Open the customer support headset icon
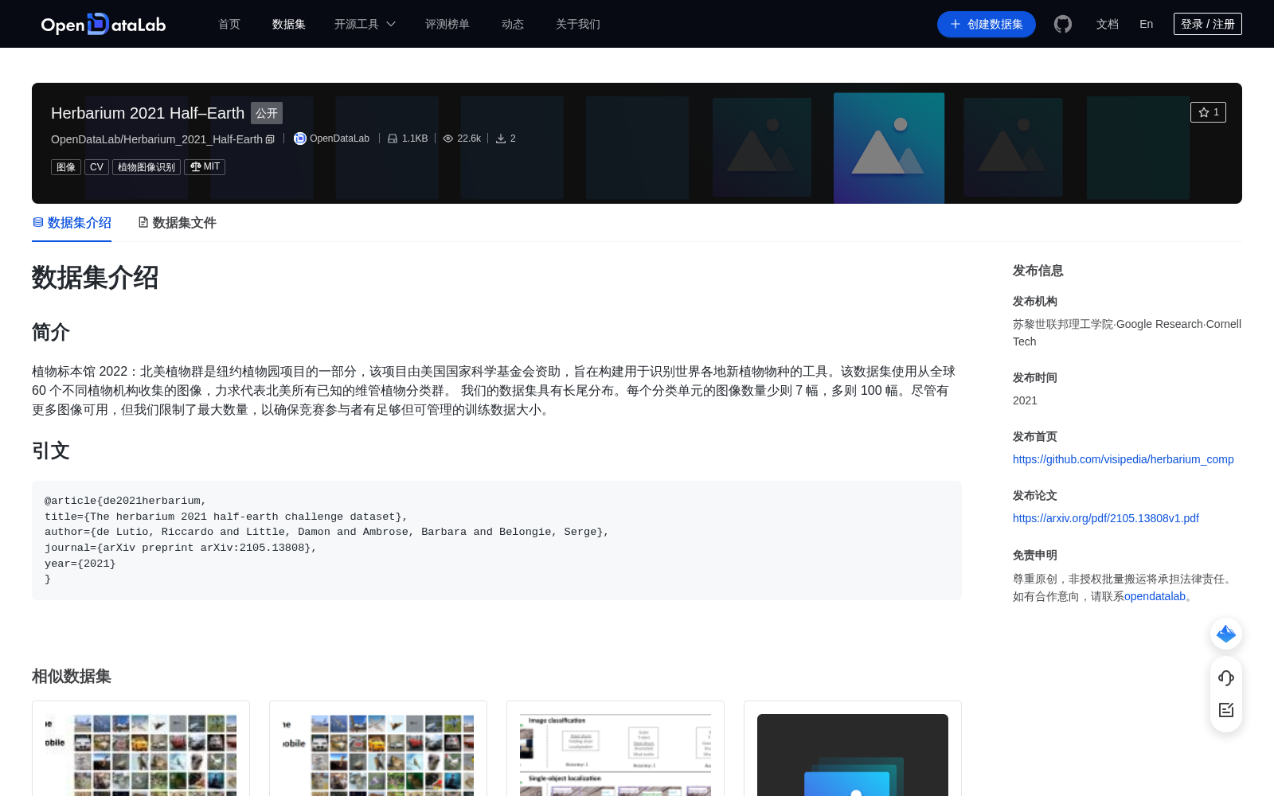The height and width of the screenshot is (796, 1274). pyautogui.click(x=1226, y=678)
